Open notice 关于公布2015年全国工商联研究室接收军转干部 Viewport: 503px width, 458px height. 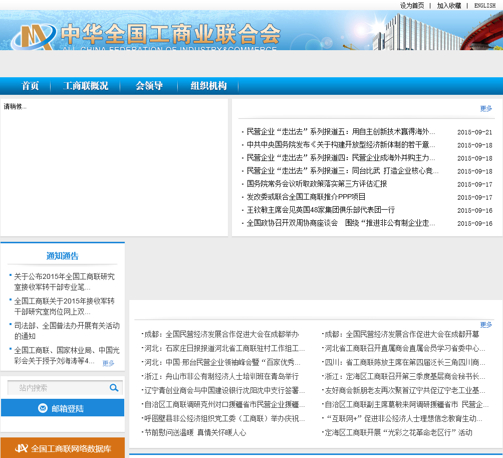(64, 282)
